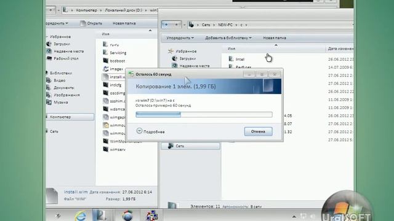The width and height of the screenshot is (394, 221).
Task: Select Компьютер in D: window sidebar
Action: pyautogui.click(x=70, y=117)
